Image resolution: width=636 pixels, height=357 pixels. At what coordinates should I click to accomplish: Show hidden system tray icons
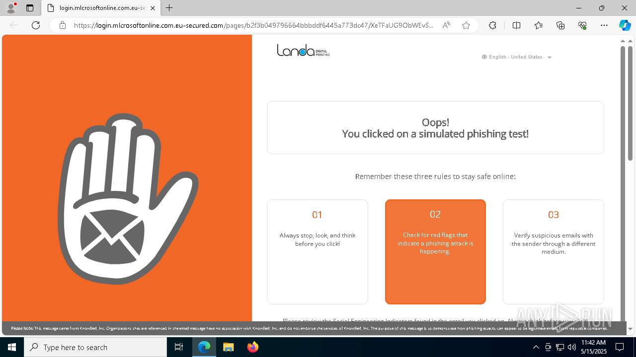point(536,347)
